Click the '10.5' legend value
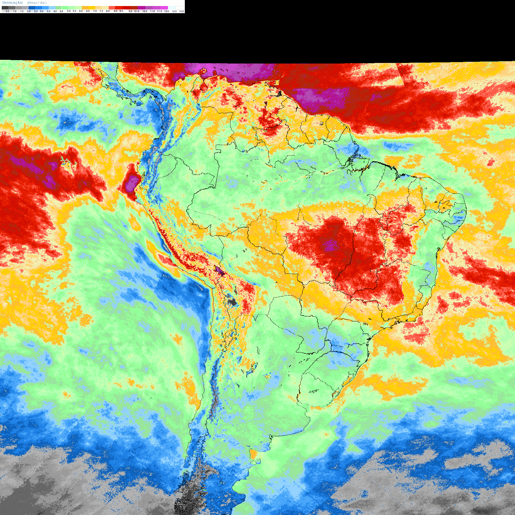515x515 pixels. click(145, 11)
